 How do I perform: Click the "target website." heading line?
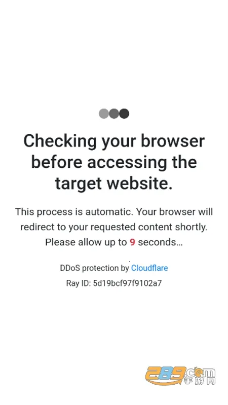pos(114,184)
